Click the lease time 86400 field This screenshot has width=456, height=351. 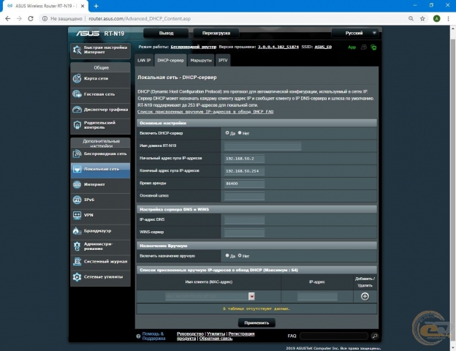(244, 184)
